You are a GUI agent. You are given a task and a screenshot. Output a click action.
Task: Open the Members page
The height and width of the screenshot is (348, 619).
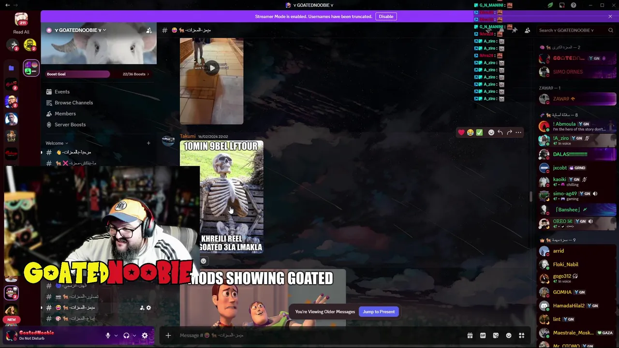click(65, 114)
